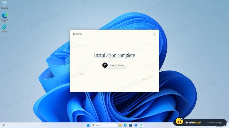Screen dimensions: 229x128
Task: Click the taskbar Search box
Action: [x=104, y=125]
